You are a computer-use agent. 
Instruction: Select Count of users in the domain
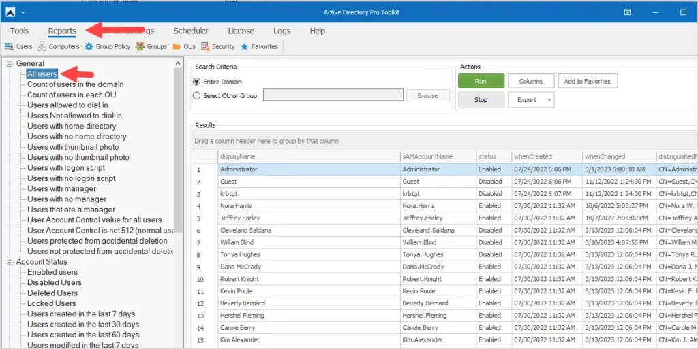(76, 84)
